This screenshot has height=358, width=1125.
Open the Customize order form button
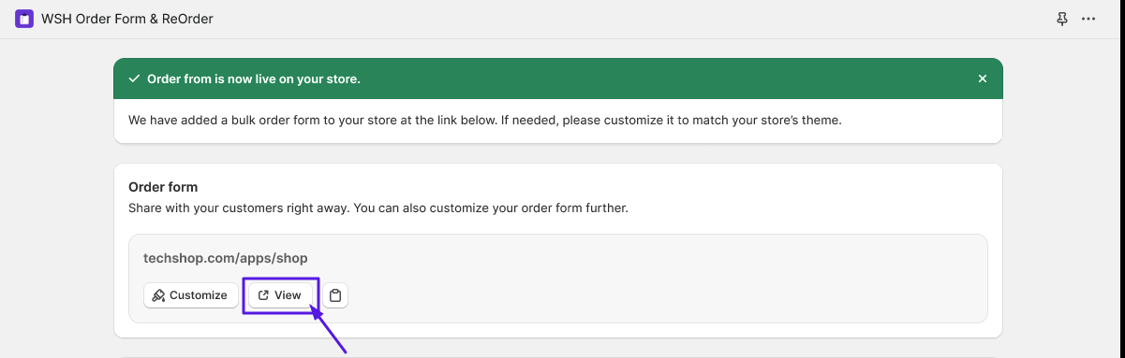(x=191, y=295)
